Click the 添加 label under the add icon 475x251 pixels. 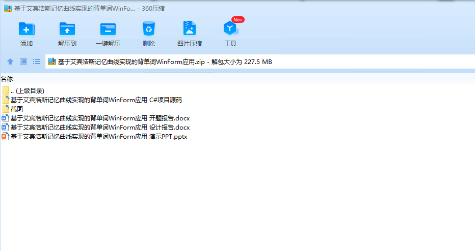[x=27, y=44]
